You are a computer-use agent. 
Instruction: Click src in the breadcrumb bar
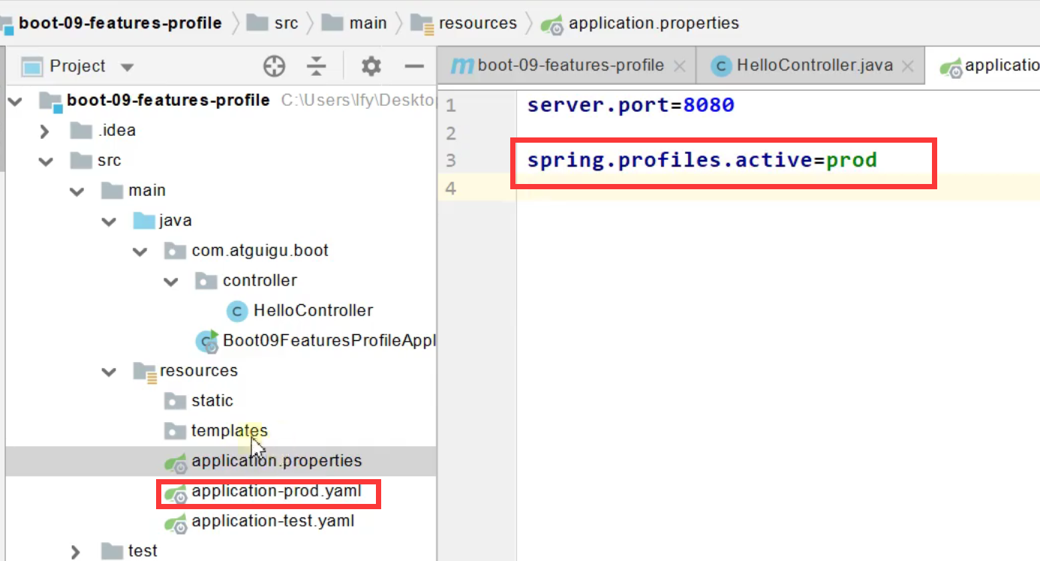[286, 23]
